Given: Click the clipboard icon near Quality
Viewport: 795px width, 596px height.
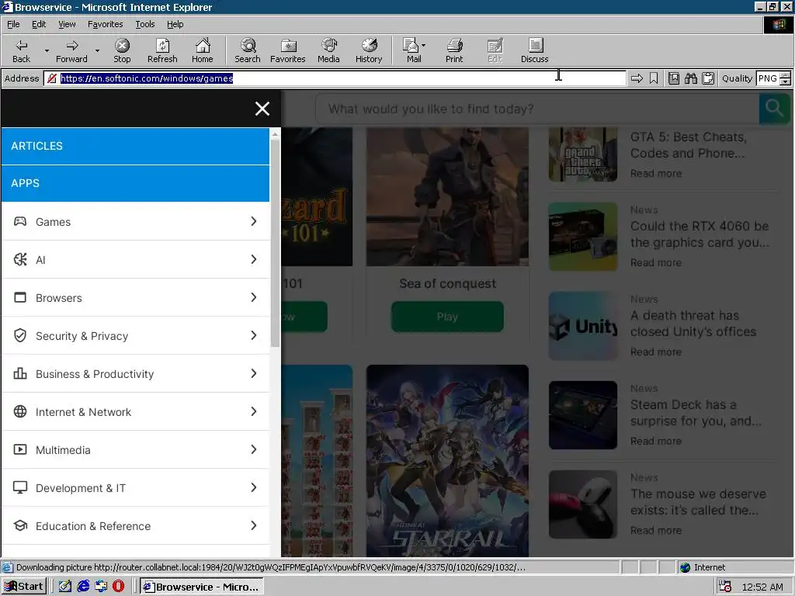Looking at the screenshot, I should click(x=708, y=78).
